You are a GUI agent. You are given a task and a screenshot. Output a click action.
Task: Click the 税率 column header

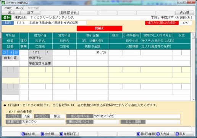[115, 35]
